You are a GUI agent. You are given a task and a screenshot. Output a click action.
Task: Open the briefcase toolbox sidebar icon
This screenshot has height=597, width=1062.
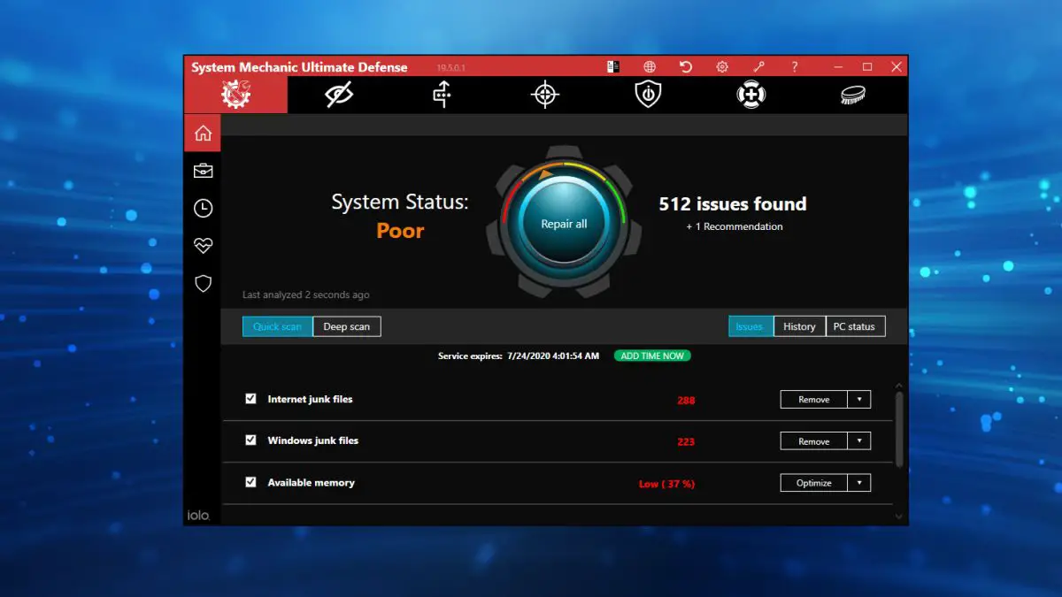click(x=203, y=171)
